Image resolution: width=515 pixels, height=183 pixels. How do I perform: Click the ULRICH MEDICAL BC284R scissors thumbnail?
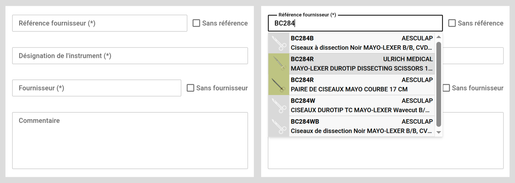279,64
